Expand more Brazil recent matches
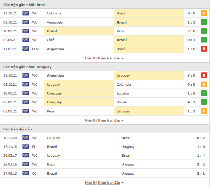The height and width of the screenshot is (188, 210). tap(104, 58)
